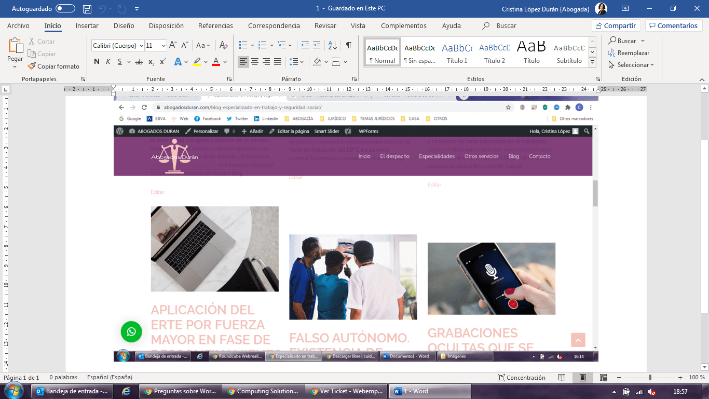Click the 100 % zoom level
This screenshot has width=709, height=399.
click(x=697, y=378)
